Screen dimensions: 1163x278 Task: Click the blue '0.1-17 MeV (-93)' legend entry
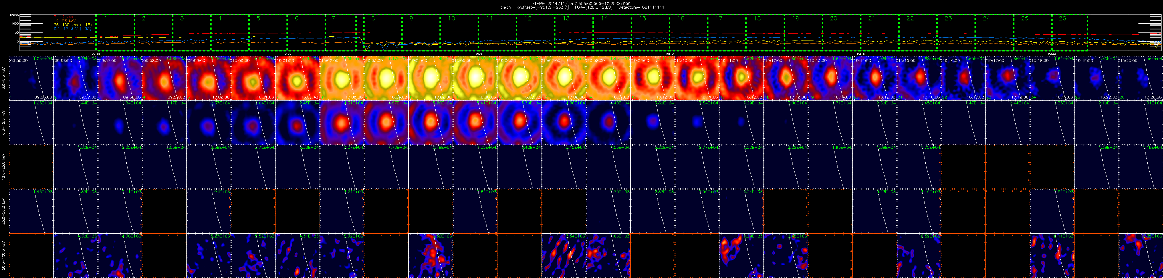73,28
